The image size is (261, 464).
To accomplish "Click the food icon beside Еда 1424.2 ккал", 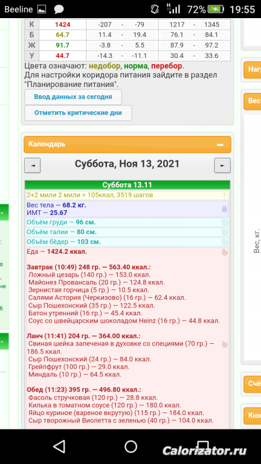I will click(x=224, y=253).
